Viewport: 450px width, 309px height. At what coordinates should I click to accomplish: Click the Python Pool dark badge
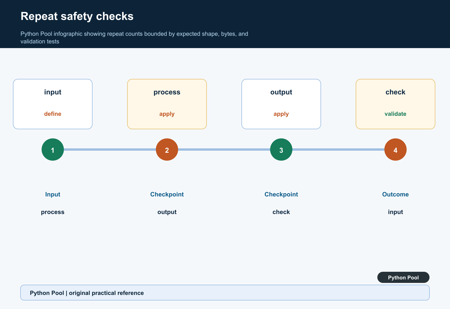pos(403,277)
